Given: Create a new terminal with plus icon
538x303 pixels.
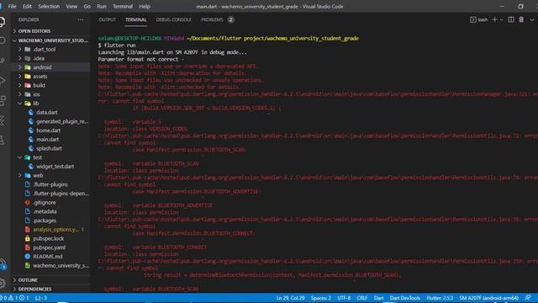Looking at the screenshot, I should pos(494,19).
